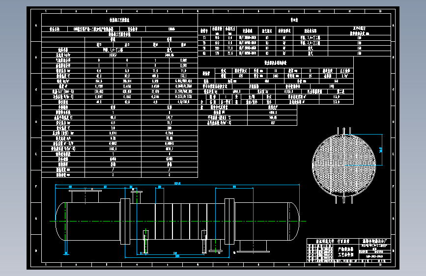Pick the wide bottom nozzle under right channel

253,247
